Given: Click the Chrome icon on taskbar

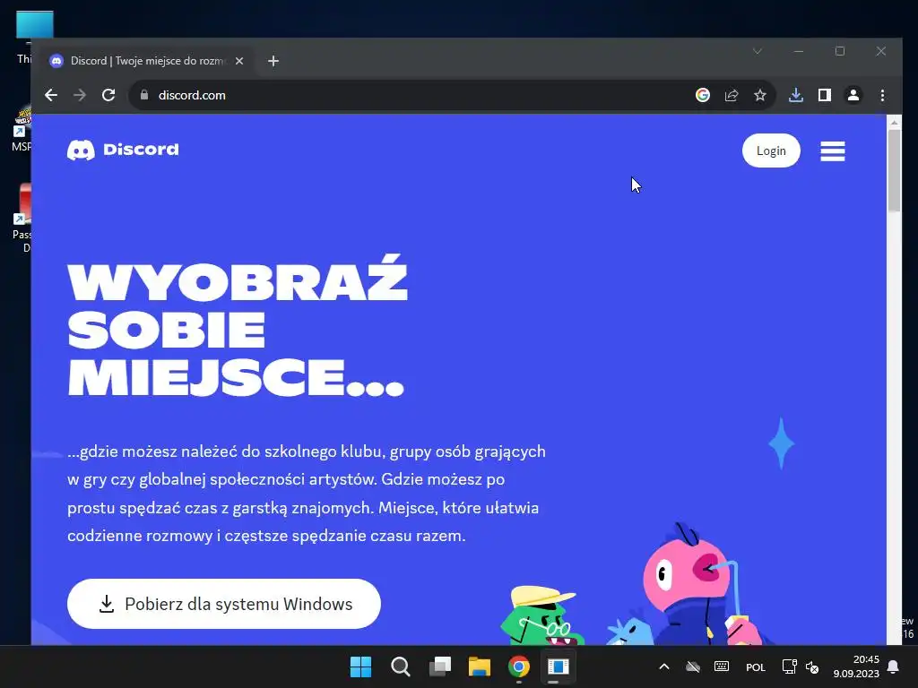Looking at the screenshot, I should (519, 666).
